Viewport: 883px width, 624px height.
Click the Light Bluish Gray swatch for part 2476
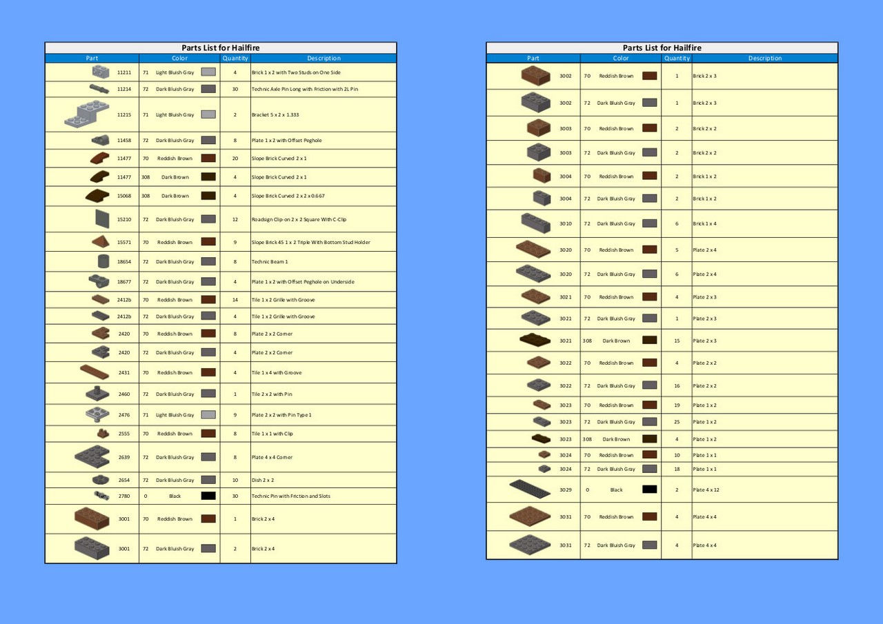[208, 414]
